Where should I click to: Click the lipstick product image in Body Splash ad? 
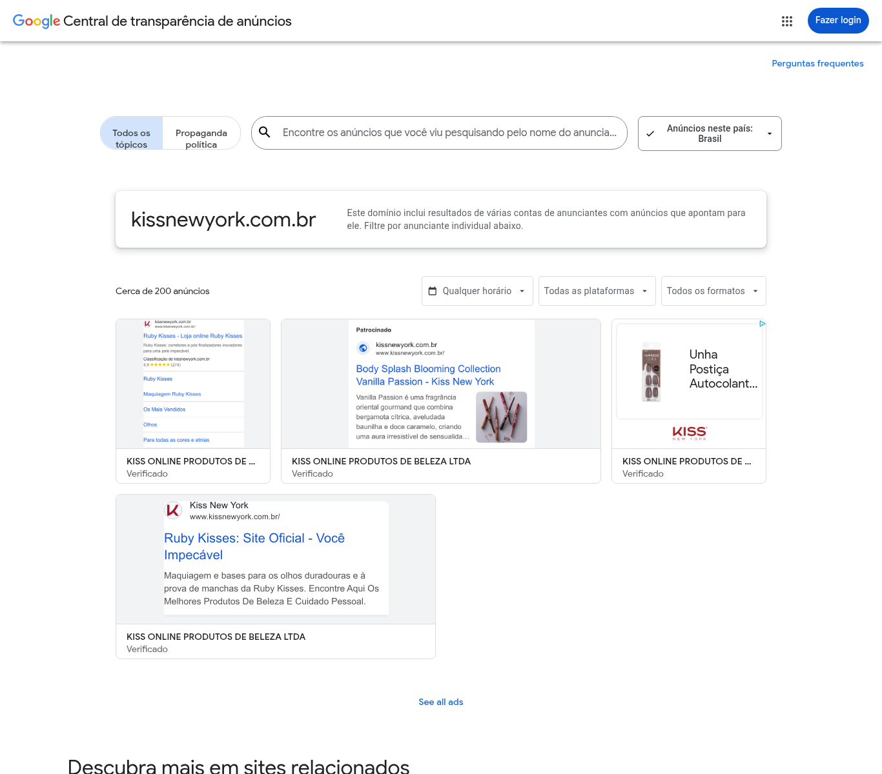502,417
